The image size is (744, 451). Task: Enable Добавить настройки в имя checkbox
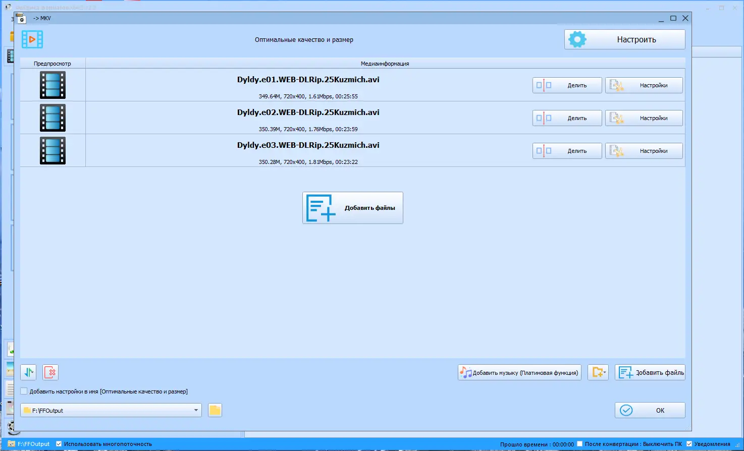24,391
